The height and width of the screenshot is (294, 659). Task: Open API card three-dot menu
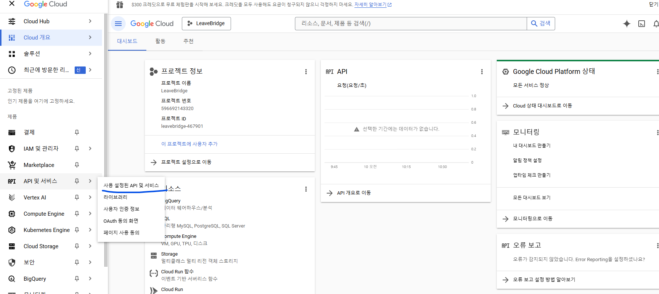(x=482, y=72)
